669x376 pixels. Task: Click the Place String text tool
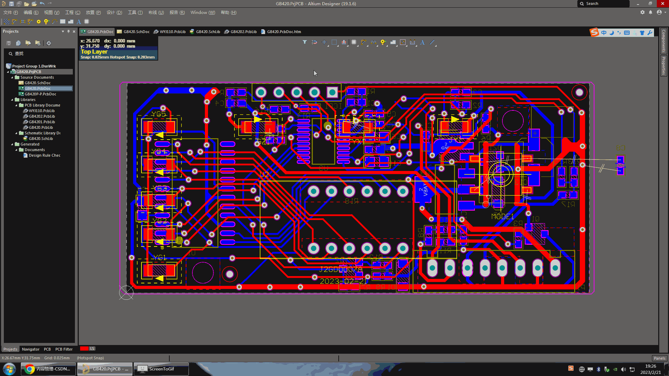click(x=422, y=42)
